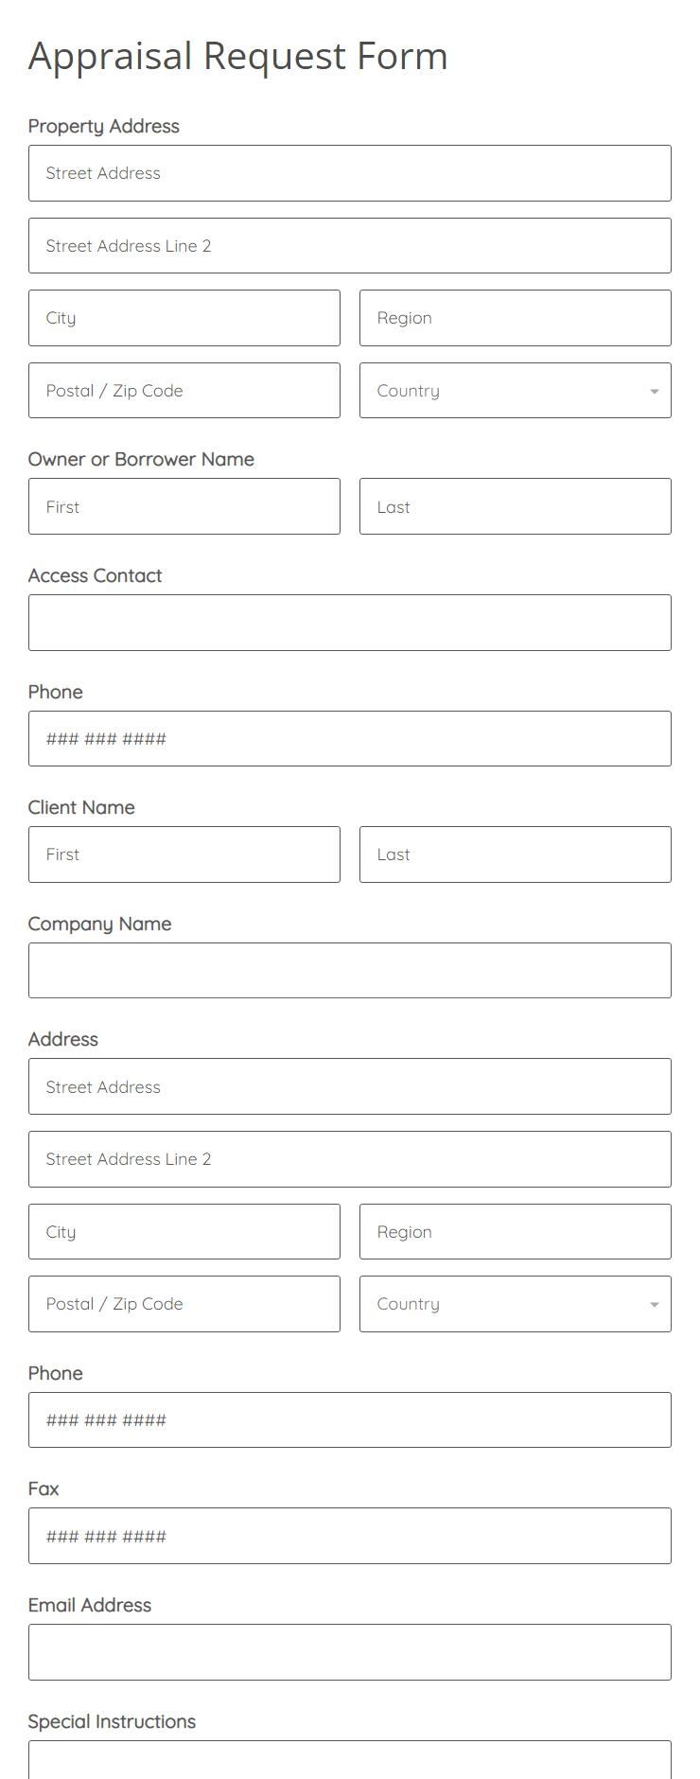Screen dimensions: 700x1779
Task: Click the Postal / Zip Code under Property Address
Action: click(184, 390)
